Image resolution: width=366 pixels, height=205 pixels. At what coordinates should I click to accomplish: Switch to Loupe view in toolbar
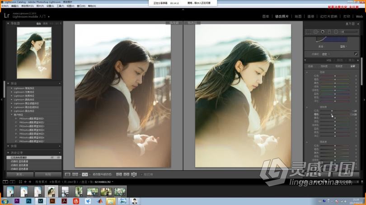[67, 174]
